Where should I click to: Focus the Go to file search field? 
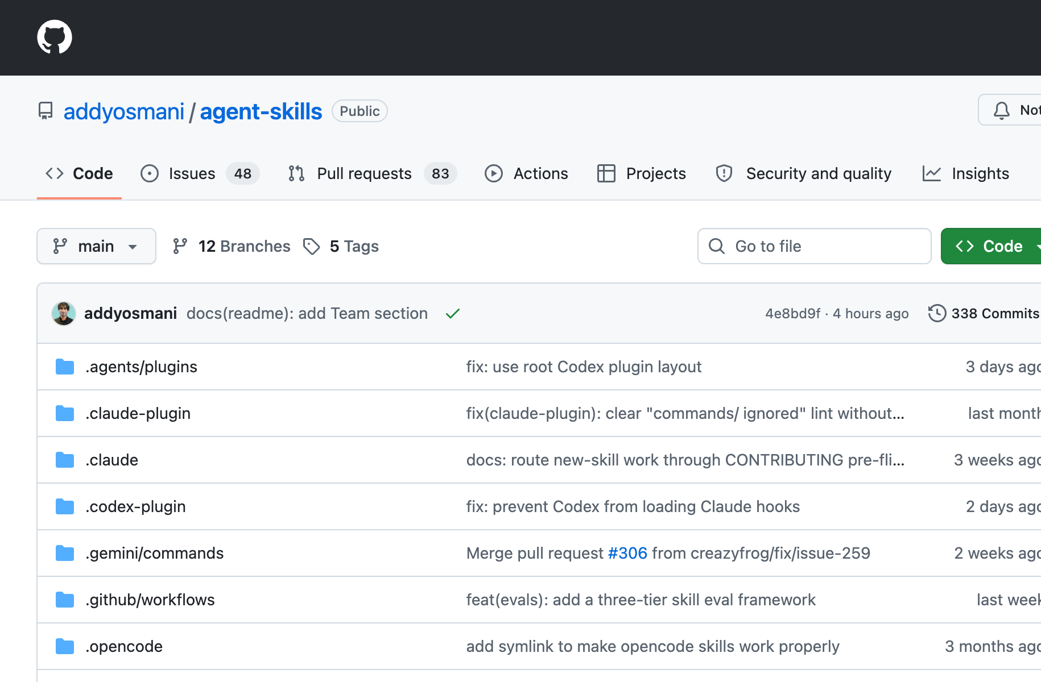(815, 246)
